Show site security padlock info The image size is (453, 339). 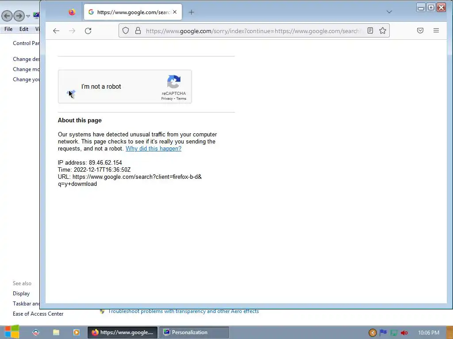pos(138,30)
